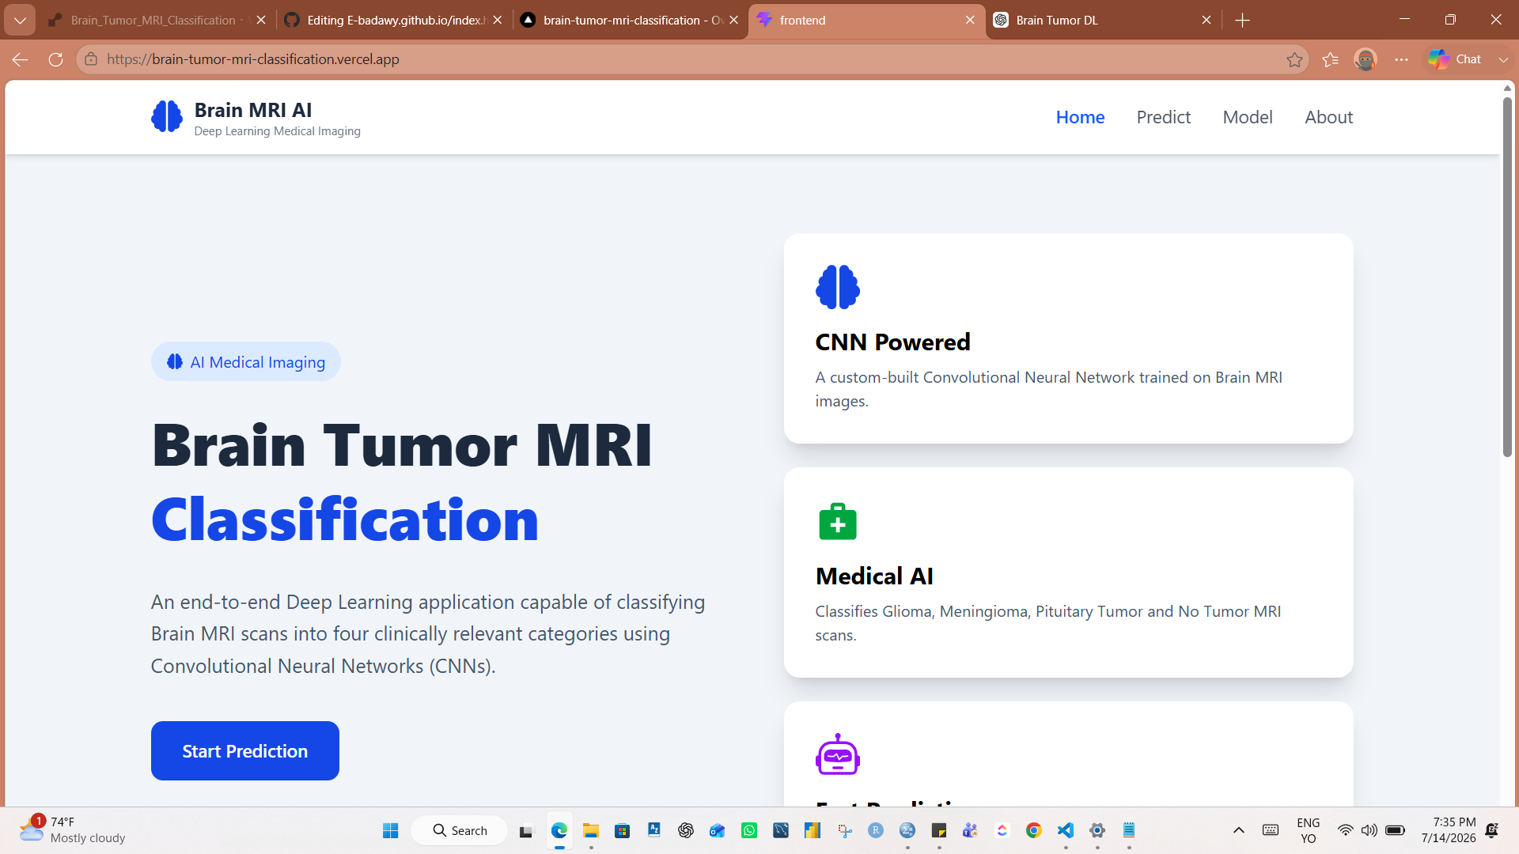Image resolution: width=1519 pixels, height=854 pixels.
Task: Open the About nav link
Action: [x=1328, y=117]
